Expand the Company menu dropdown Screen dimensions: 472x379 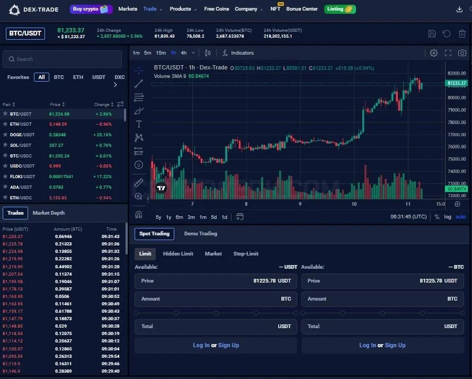click(x=248, y=9)
